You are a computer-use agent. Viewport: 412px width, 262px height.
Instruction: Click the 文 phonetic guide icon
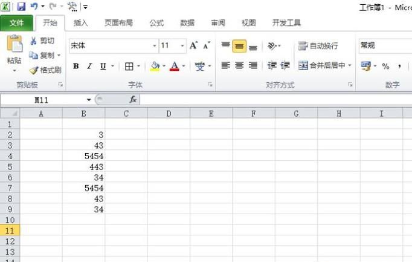(x=200, y=66)
